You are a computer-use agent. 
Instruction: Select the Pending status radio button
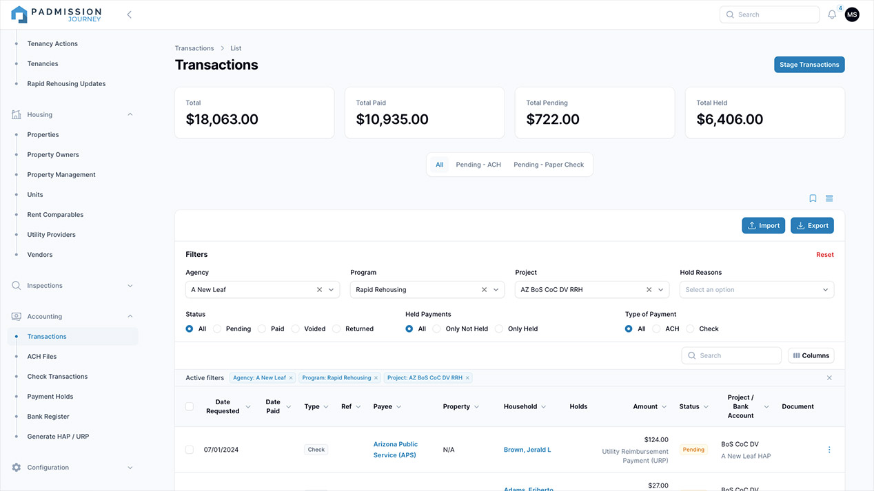coord(217,329)
